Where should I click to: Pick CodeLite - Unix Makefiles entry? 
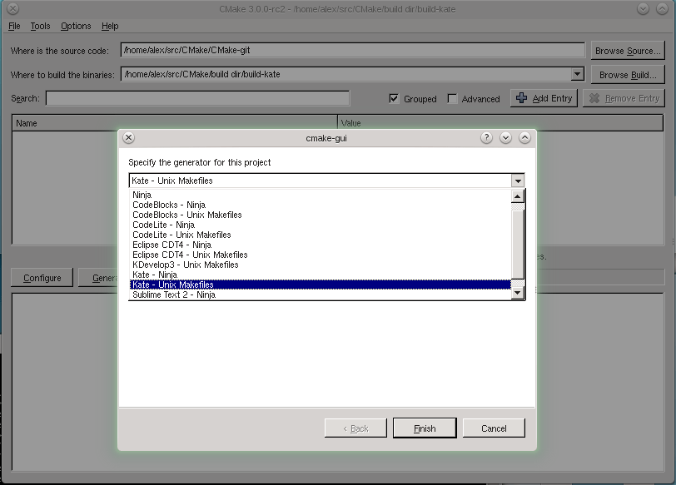320,235
